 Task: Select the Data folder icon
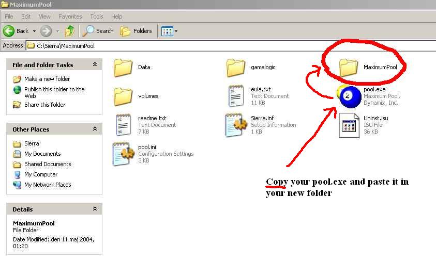click(123, 68)
